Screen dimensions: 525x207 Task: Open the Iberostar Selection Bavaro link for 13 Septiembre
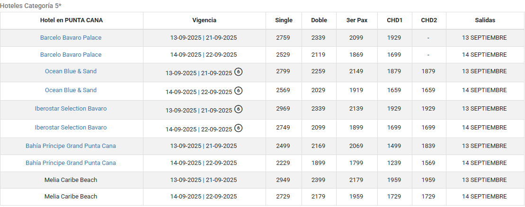[x=71, y=109]
